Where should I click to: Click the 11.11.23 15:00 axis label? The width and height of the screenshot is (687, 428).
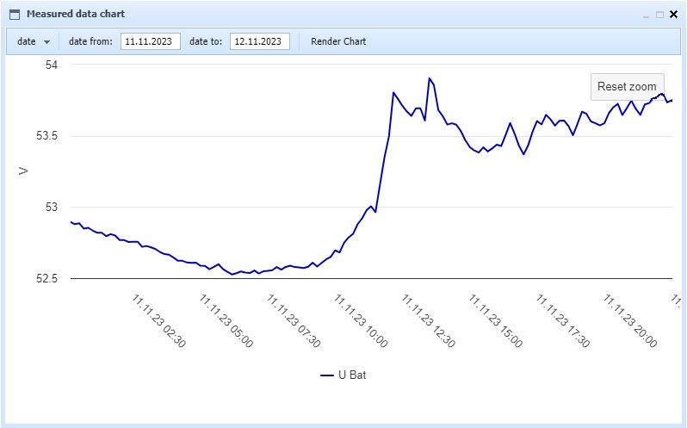pos(496,321)
